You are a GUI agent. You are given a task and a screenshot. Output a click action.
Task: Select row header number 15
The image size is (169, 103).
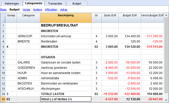pyautogui.click(x=3, y=99)
